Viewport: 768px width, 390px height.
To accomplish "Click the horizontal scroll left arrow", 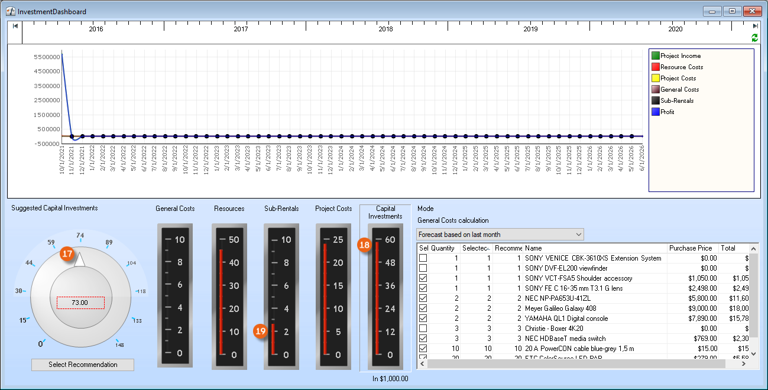I will click(422, 364).
